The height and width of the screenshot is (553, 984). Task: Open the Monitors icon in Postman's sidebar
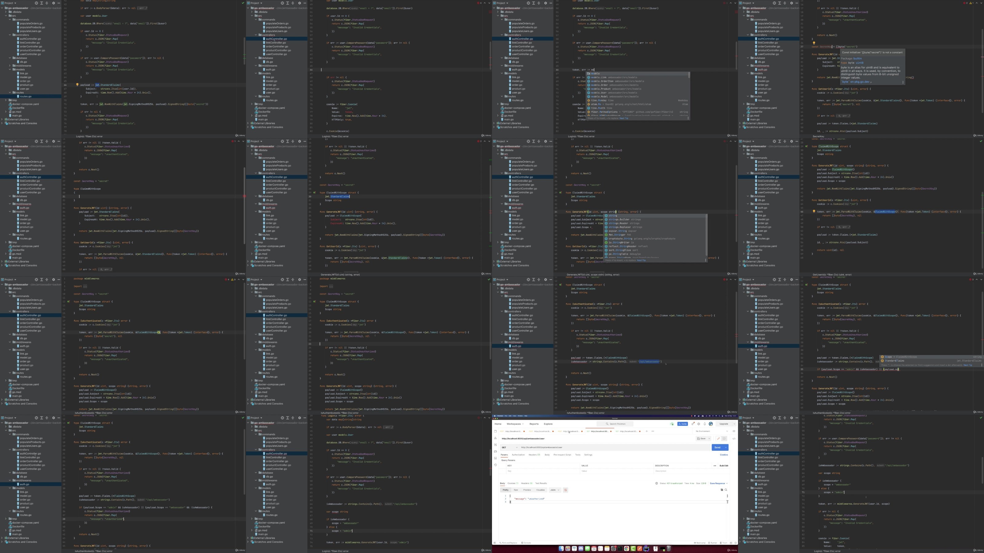495,458
